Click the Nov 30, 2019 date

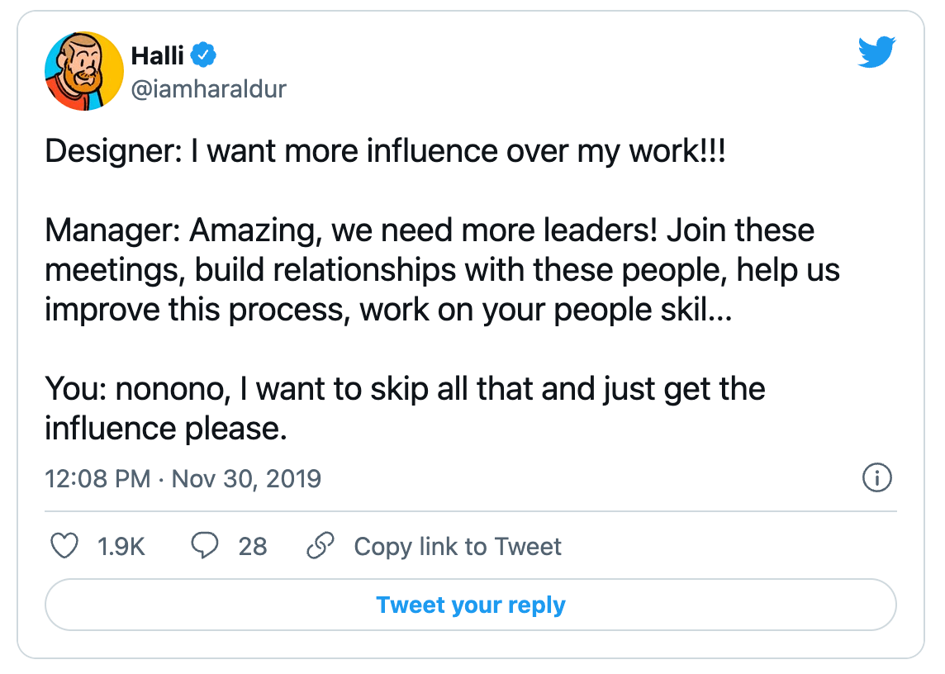(246, 479)
